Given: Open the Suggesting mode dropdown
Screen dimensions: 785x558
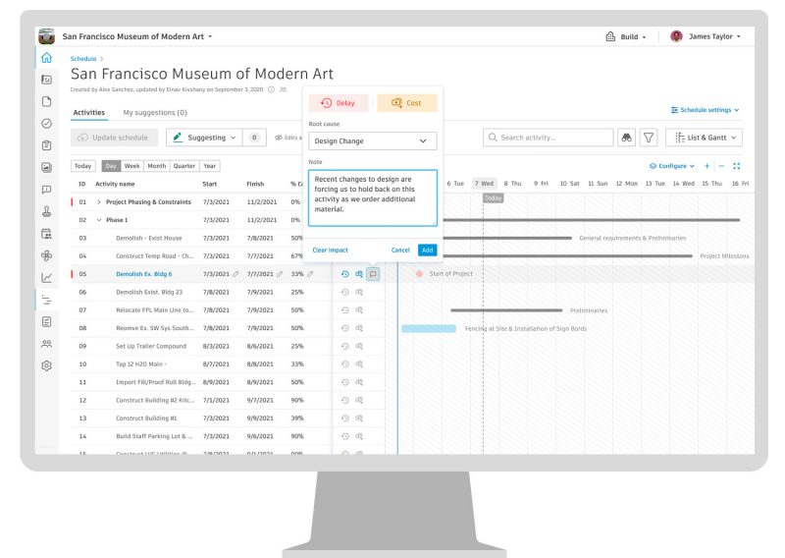Looking at the screenshot, I should (x=204, y=138).
